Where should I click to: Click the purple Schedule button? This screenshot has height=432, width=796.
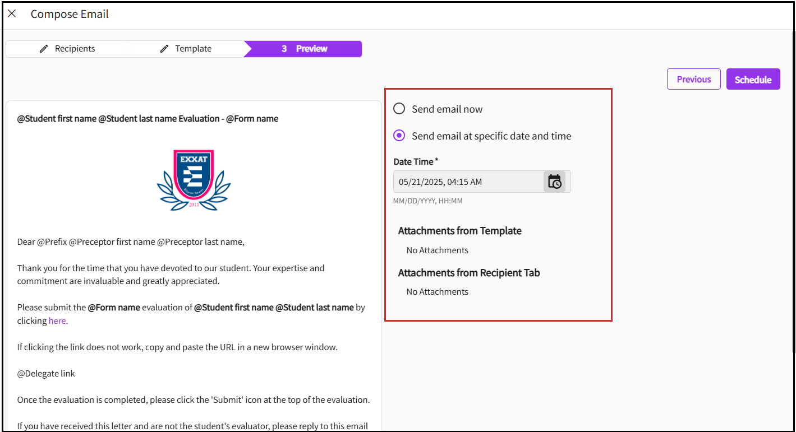coord(753,80)
